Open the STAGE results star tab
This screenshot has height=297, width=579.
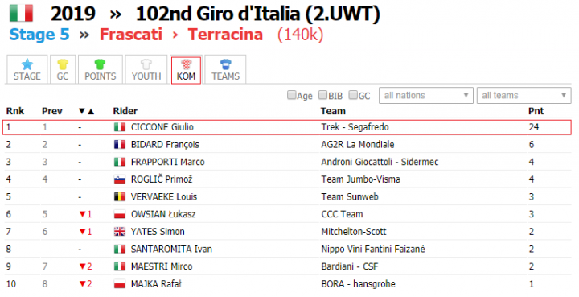pyautogui.click(x=27, y=69)
